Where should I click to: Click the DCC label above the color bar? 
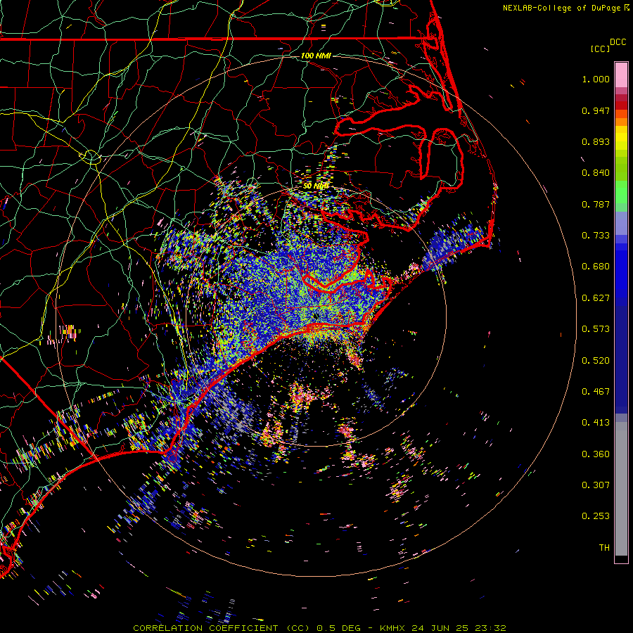[x=618, y=42]
